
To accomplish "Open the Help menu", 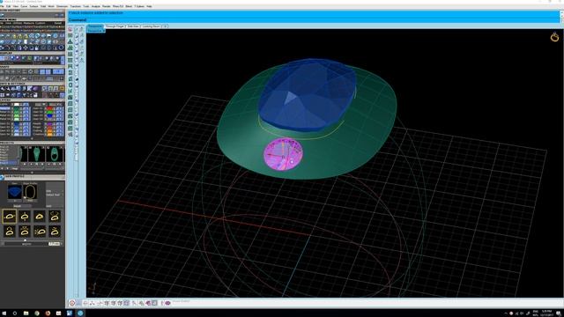I will pos(149,6).
